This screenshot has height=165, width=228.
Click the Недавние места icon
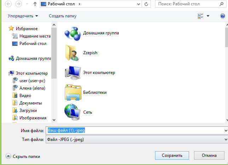click(x=15, y=36)
